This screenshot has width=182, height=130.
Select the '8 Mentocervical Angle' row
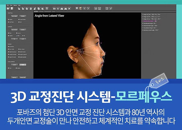pos(150,30)
